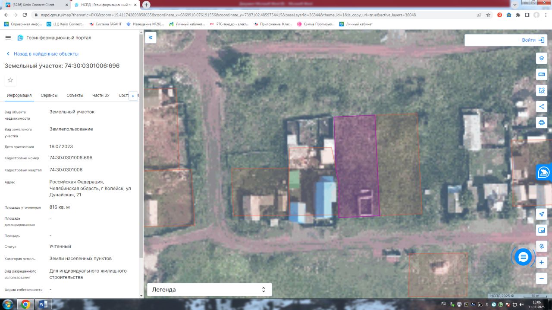Open the Справочная инфо bookmark
The width and height of the screenshot is (552, 310).
23,24
